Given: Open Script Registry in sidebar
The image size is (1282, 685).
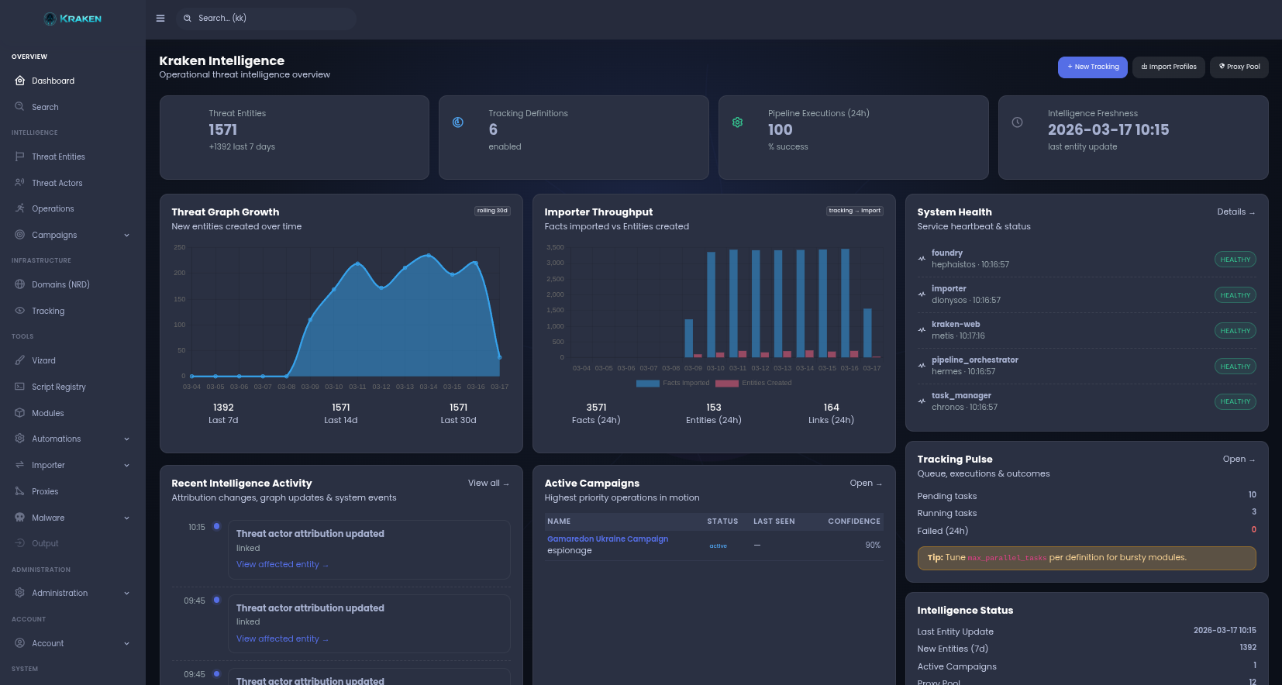Looking at the screenshot, I should 59,387.
